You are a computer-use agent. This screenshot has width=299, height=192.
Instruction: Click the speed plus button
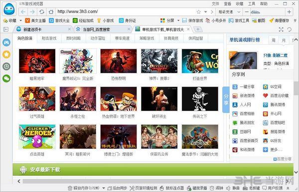289,12
